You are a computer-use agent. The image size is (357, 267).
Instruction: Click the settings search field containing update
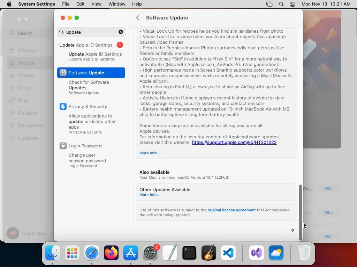pos(91,32)
